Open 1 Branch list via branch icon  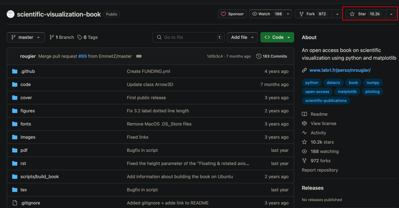coord(52,37)
